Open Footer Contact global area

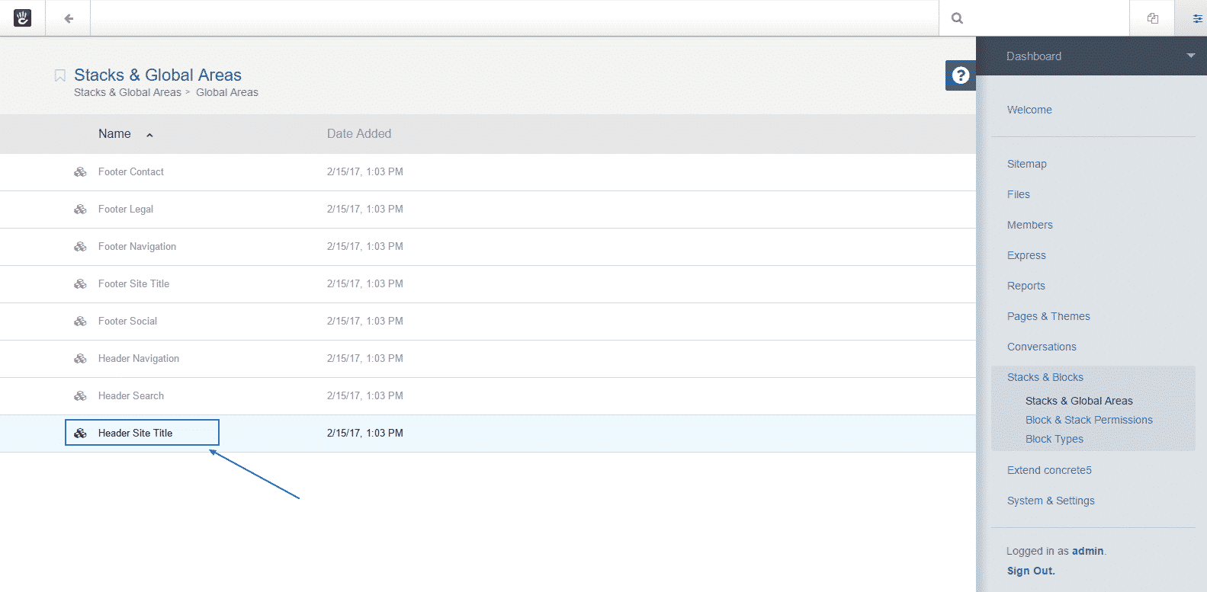(131, 171)
